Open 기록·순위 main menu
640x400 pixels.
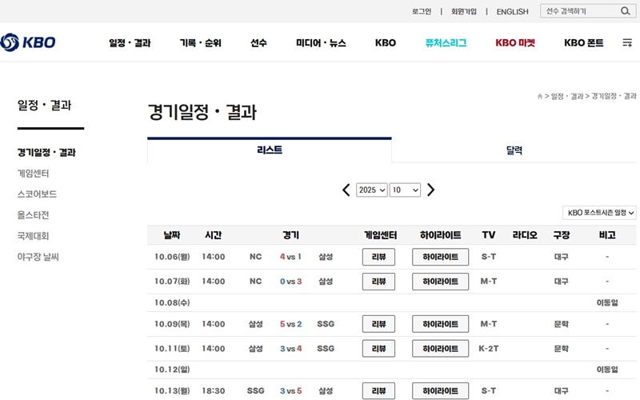click(201, 43)
